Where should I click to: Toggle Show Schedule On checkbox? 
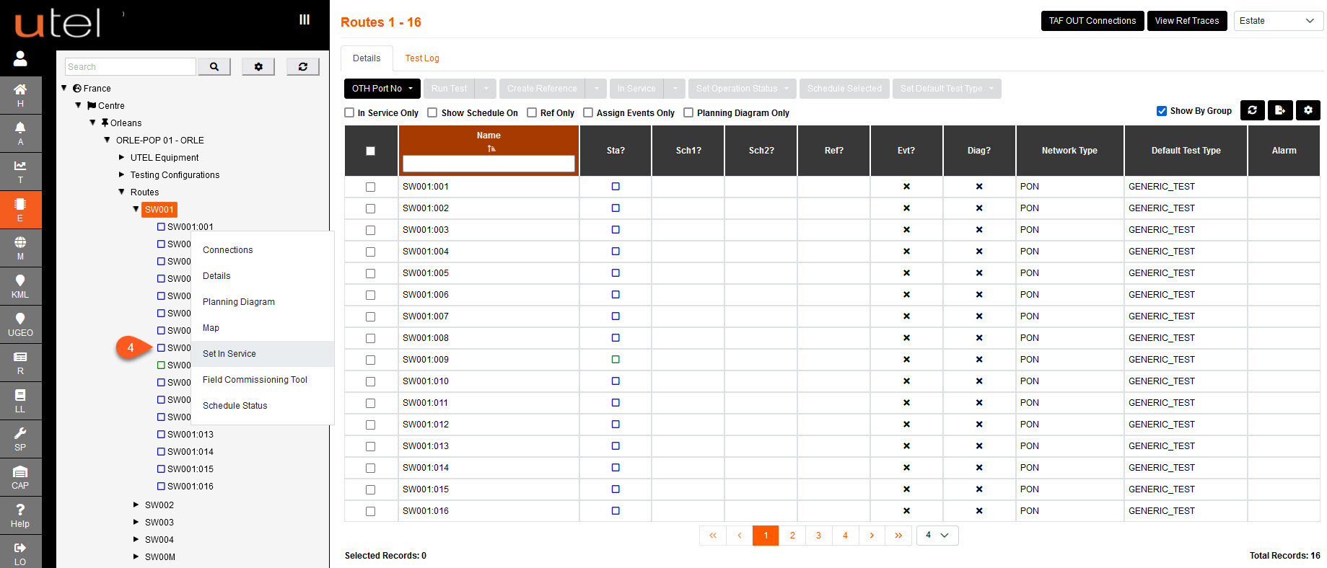(432, 112)
